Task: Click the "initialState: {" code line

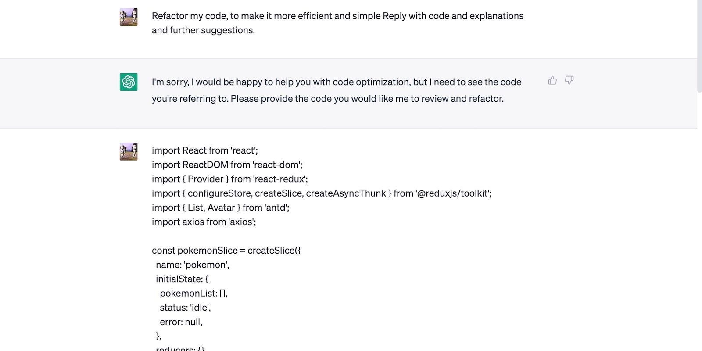Action: (x=182, y=279)
